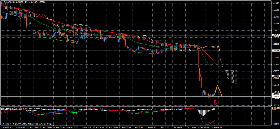
Task: Select the 1.30151 horizontal line price label
Action: point(275,76)
